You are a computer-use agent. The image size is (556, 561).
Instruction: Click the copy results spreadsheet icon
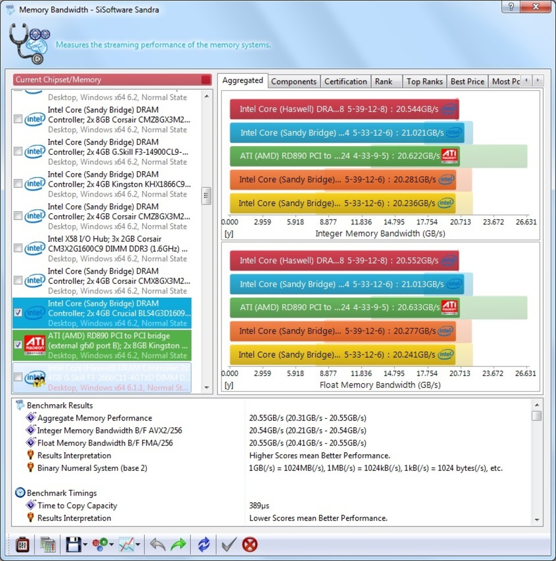pyautogui.click(x=47, y=545)
